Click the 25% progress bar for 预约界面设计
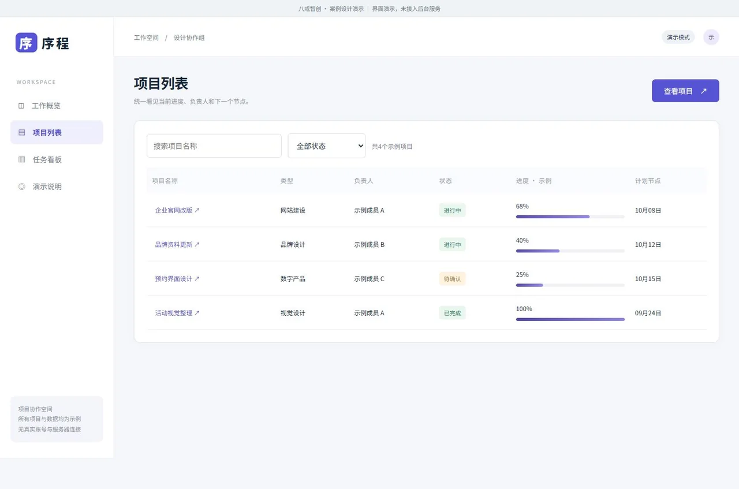The height and width of the screenshot is (489, 739). pyautogui.click(x=570, y=285)
